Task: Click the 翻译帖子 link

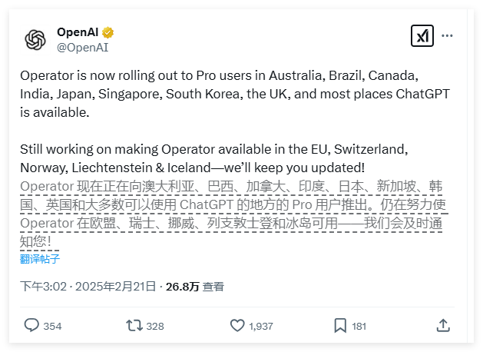Action: [x=41, y=258]
